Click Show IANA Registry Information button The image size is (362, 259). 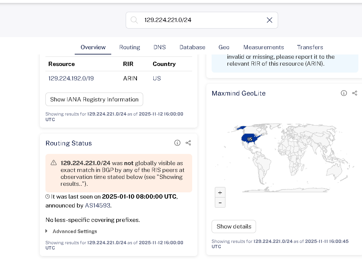[x=94, y=99]
